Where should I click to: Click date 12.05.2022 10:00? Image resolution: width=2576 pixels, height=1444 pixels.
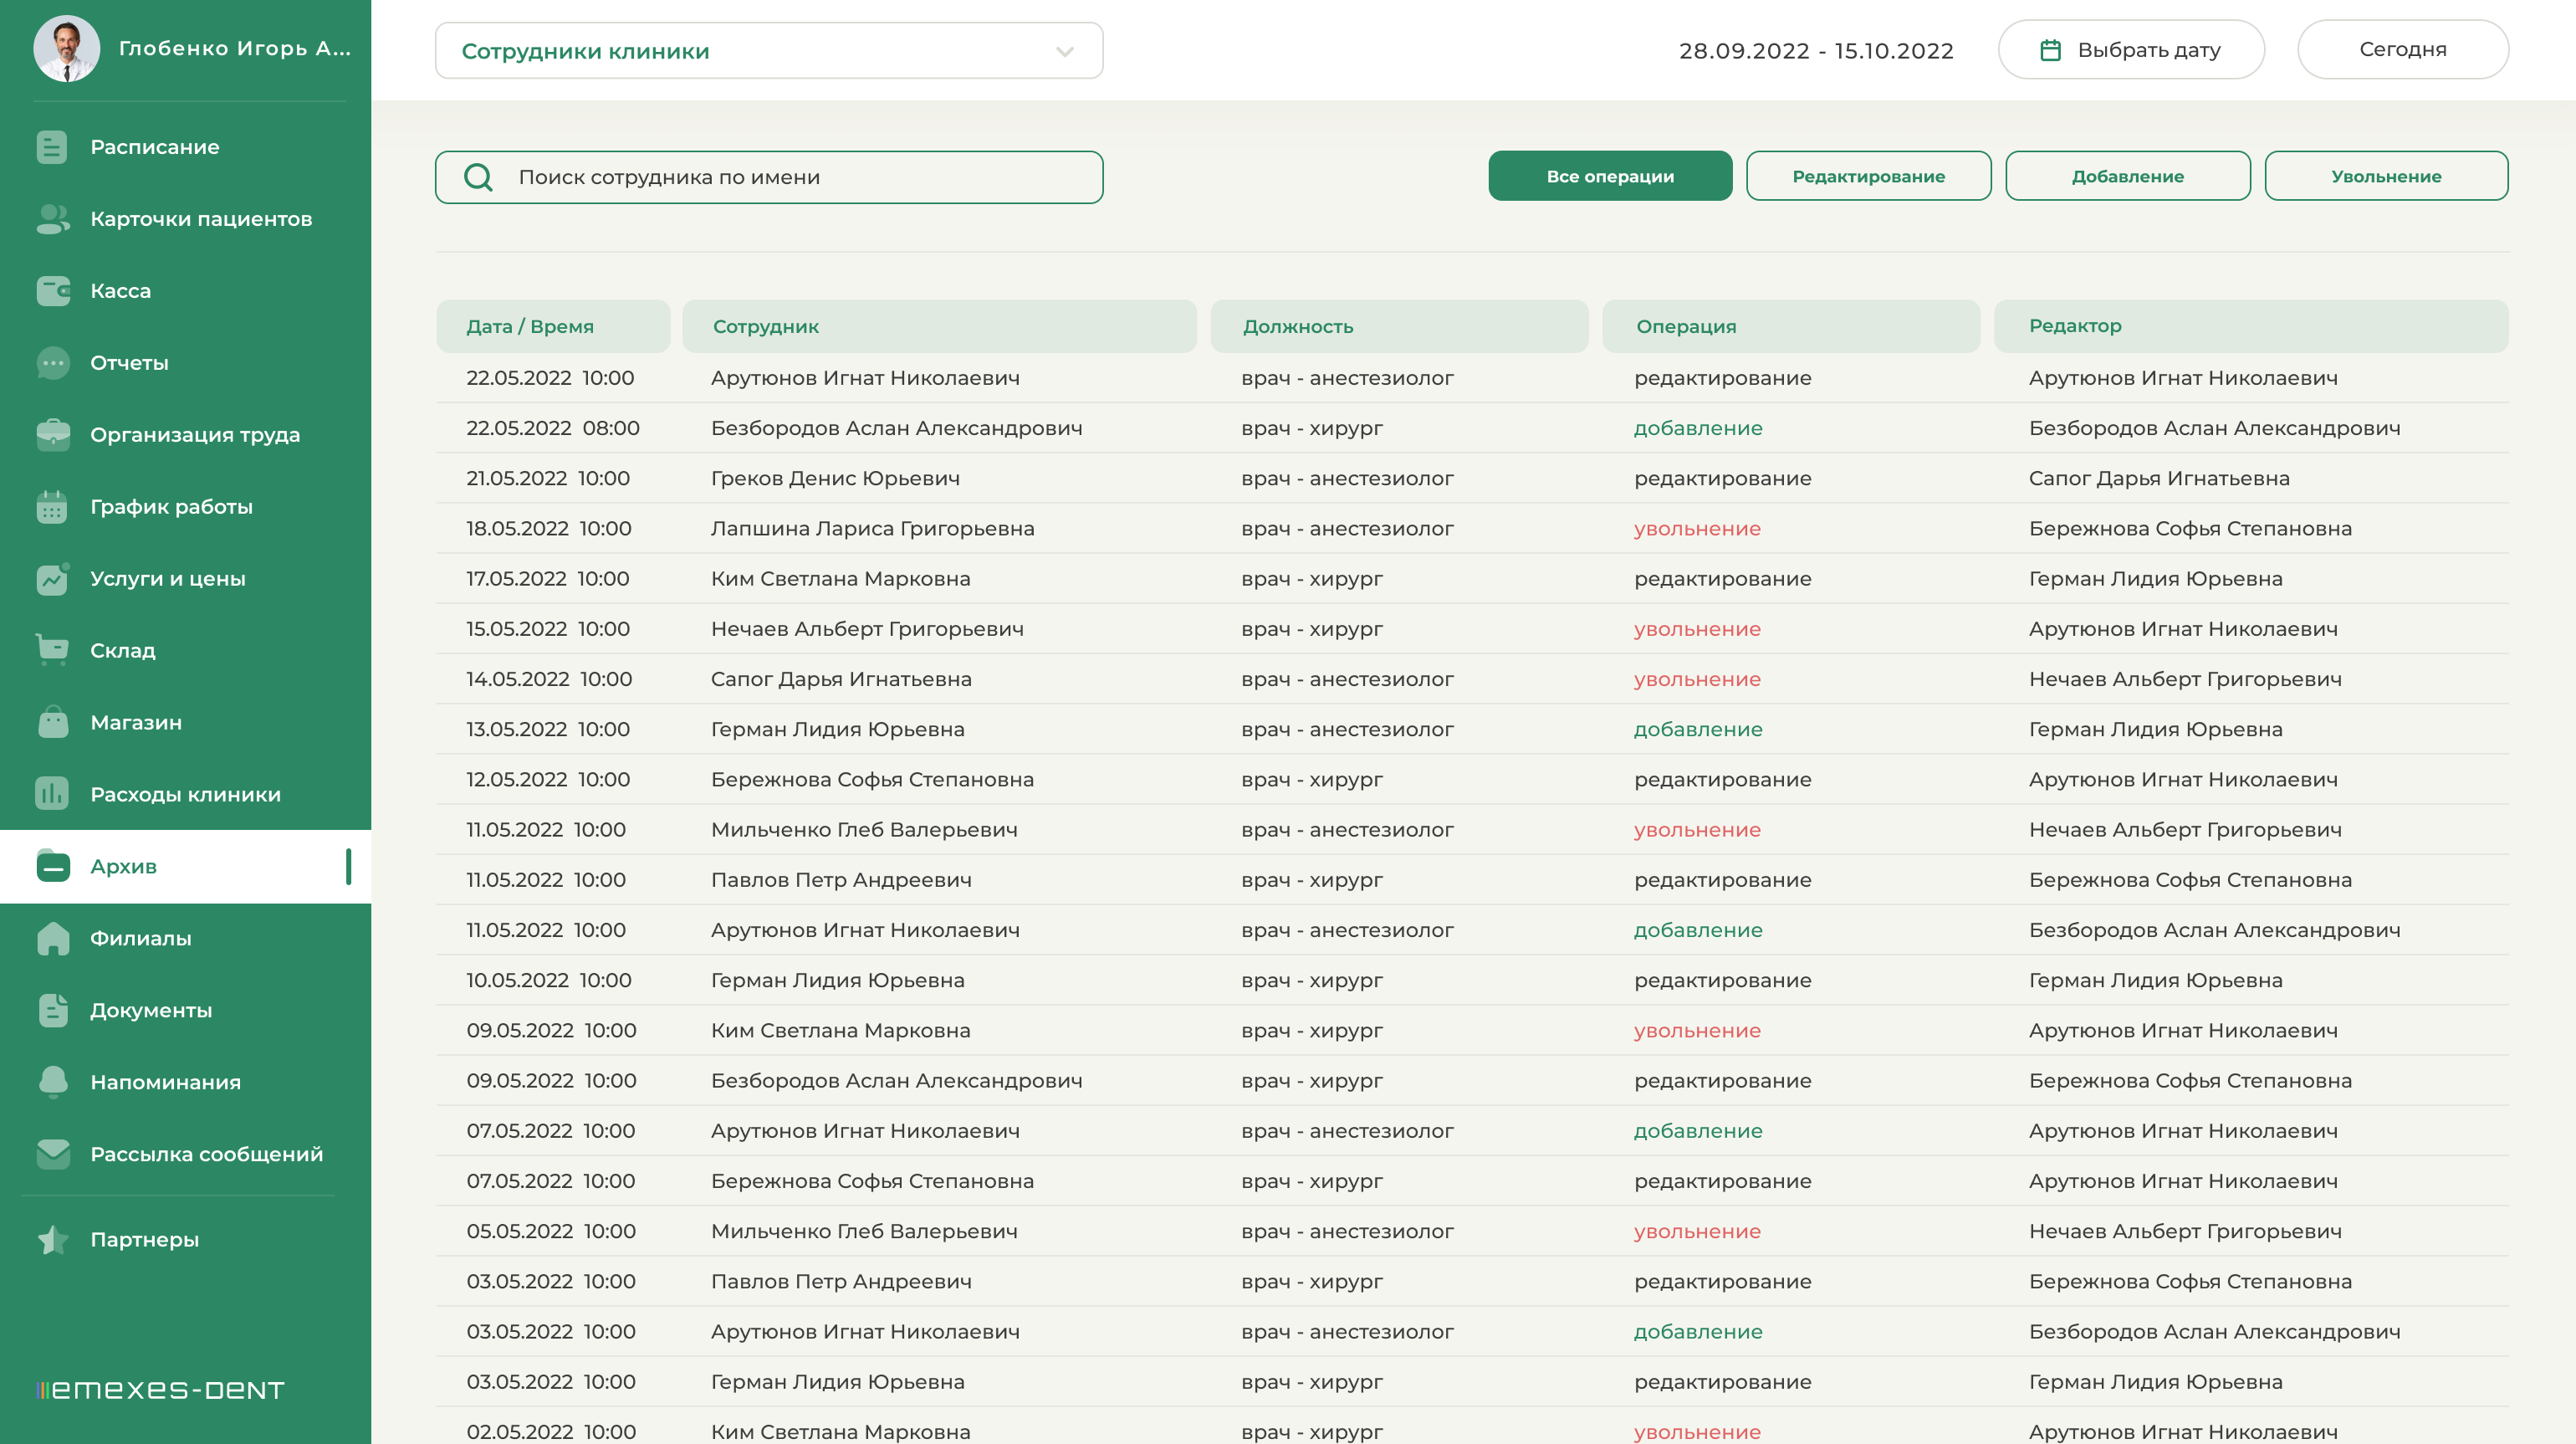point(548,779)
